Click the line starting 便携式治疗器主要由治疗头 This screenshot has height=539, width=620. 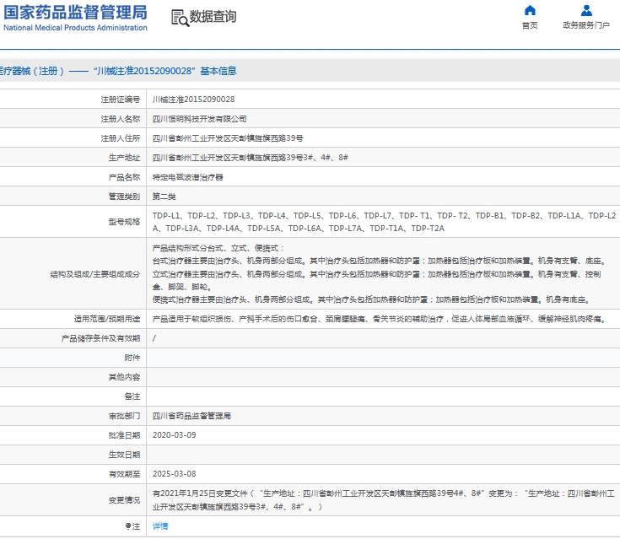[x=371, y=299]
